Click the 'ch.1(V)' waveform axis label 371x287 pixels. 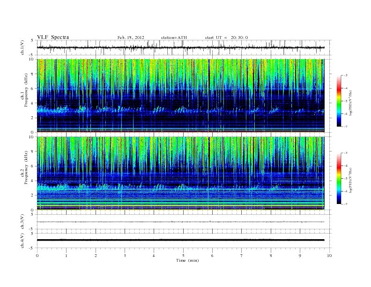click(x=22, y=47)
